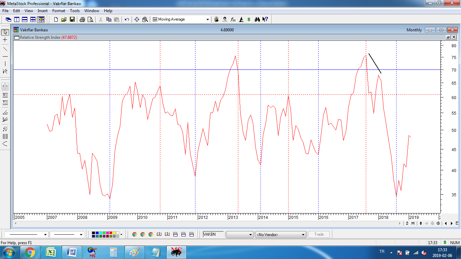Open the Window menu

[x=92, y=11]
